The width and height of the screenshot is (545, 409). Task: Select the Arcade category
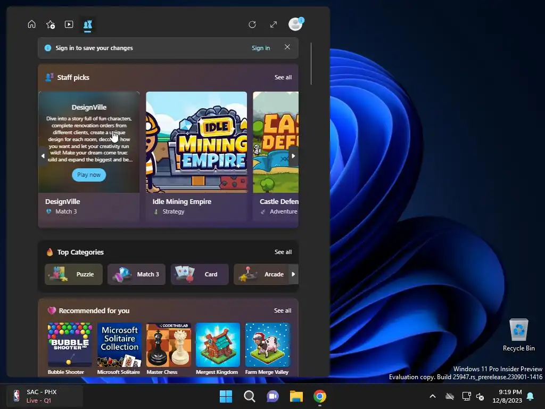[x=261, y=274]
